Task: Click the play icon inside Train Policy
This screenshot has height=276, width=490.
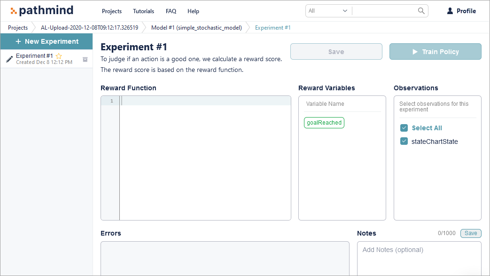Action: pyautogui.click(x=415, y=52)
